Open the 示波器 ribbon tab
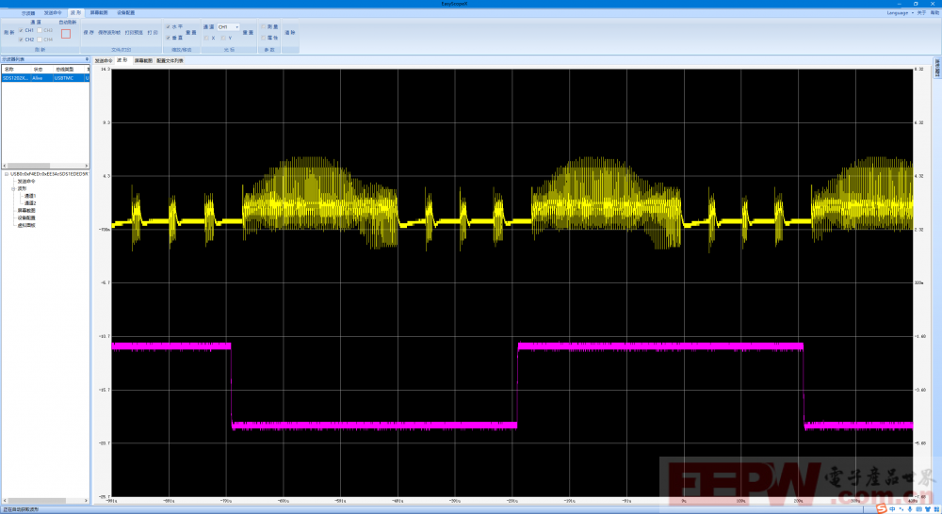The width and height of the screenshot is (942, 514). coord(28,12)
